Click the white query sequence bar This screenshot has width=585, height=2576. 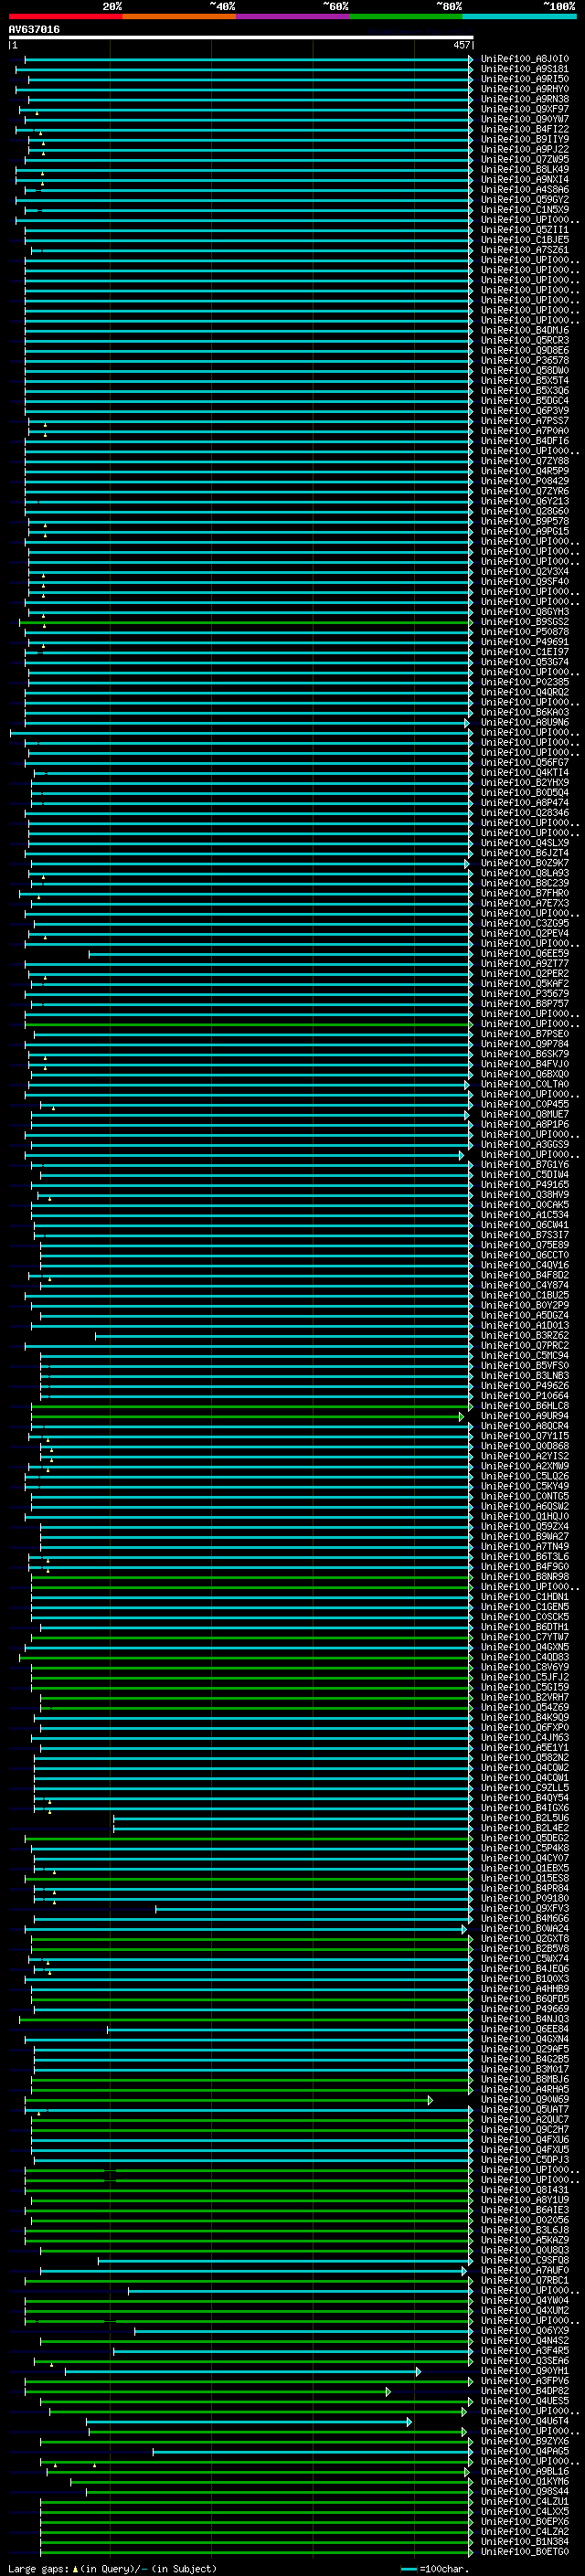pyautogui.click(x=241, y=38)
